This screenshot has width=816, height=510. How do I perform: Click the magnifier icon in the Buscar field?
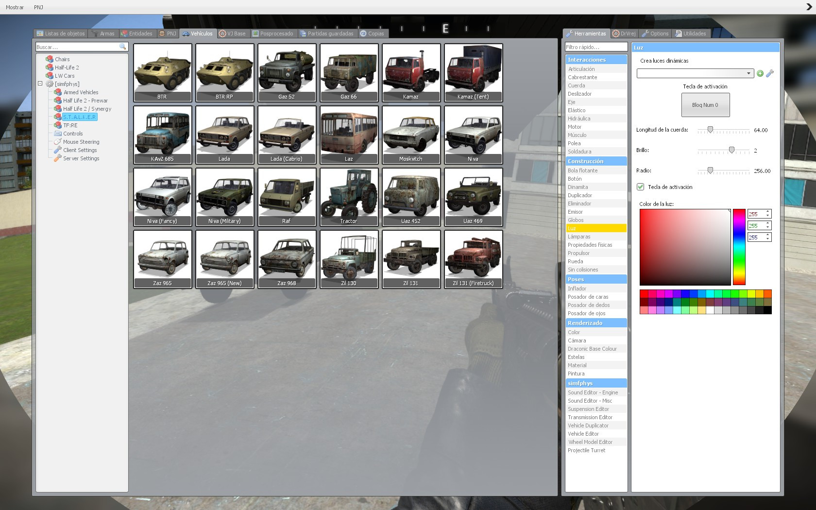tap(122, 47)
